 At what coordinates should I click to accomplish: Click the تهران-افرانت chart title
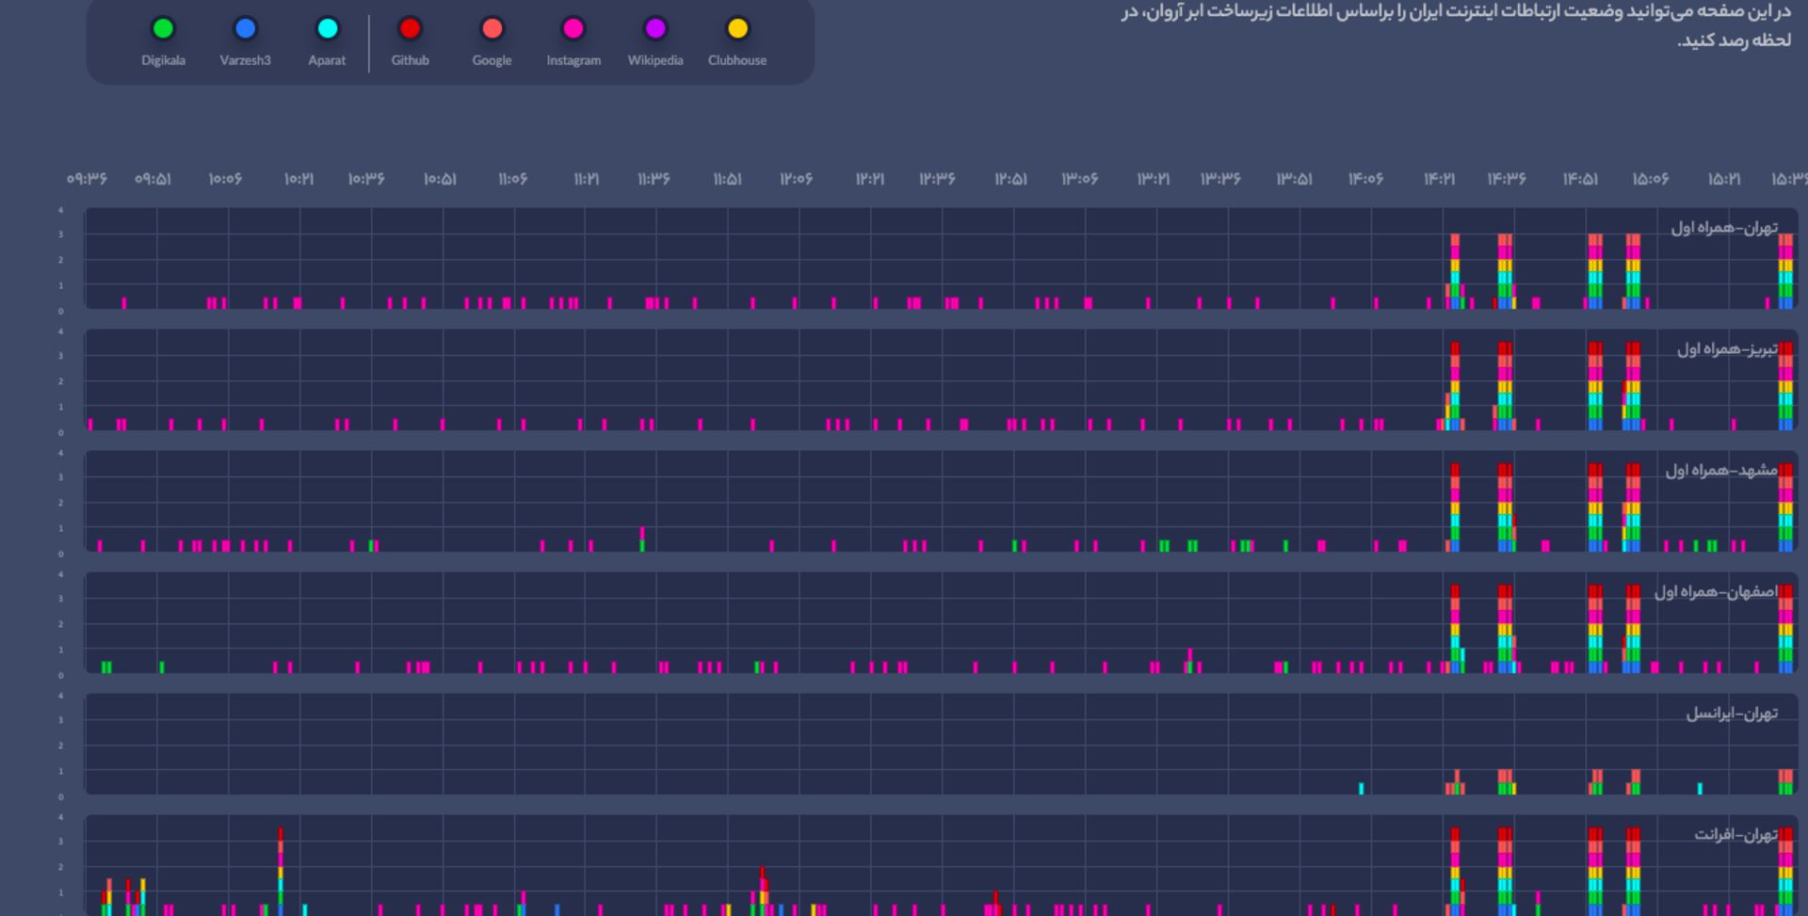1735,835
